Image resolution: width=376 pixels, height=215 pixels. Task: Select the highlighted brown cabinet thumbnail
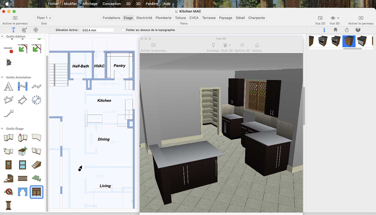pos(349,41)
